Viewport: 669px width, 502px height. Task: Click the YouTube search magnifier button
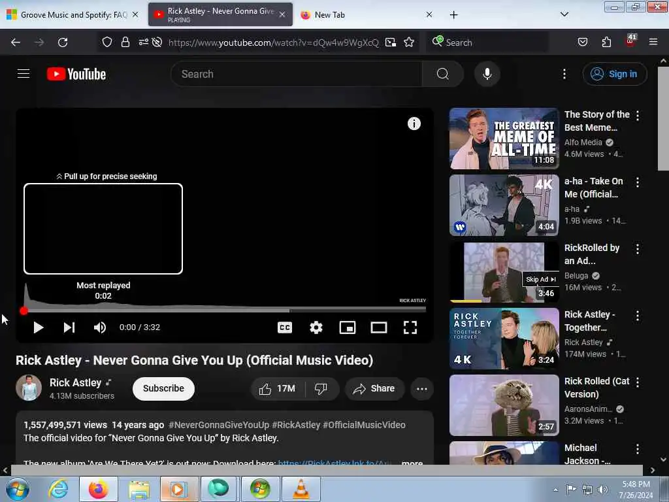(x=442, y=74)
